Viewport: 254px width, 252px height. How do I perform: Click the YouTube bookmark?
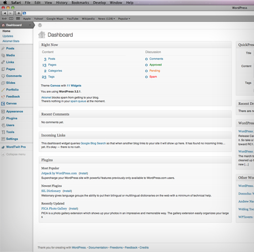tap(73, 19)
